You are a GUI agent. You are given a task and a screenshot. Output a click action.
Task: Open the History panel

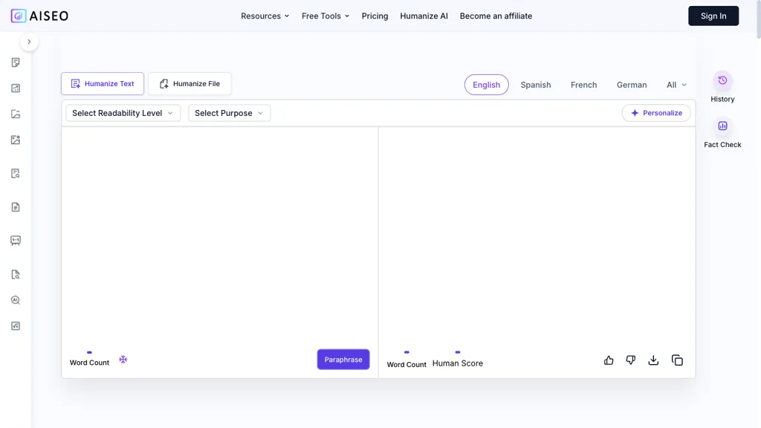[x=722, y=87]
